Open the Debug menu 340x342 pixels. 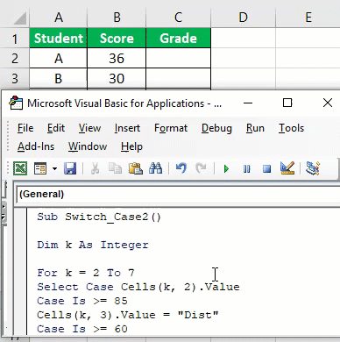pyautogui.click(x=216, y=128)
